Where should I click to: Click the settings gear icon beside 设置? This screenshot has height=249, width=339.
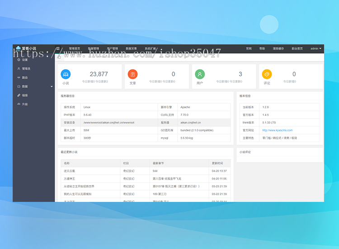click(19, 60)
